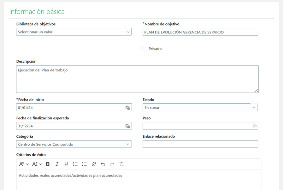Insert a hyperlink in the editor
Image resolution: width=283 pixels, height=190 pixels.
pos(94,164)
